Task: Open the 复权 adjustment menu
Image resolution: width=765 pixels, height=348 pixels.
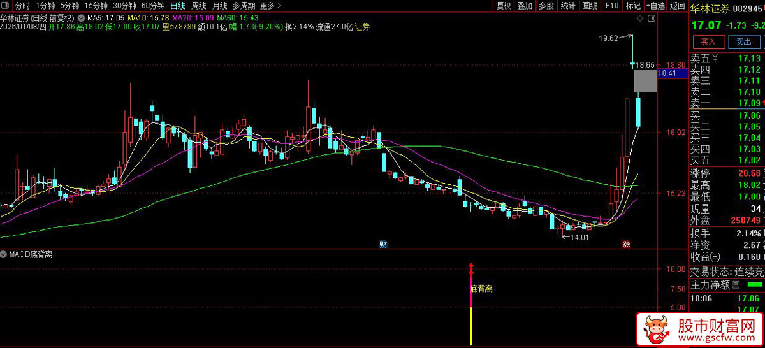Action: 504,6
